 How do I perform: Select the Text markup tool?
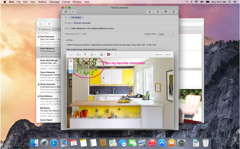(85, 55)
